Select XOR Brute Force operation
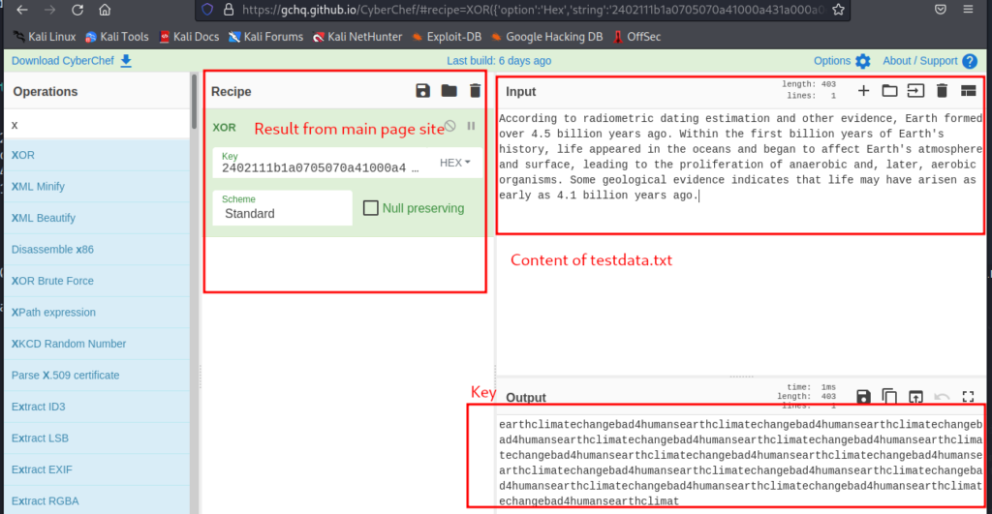The width and height of the screenshot is (992, 514). [x=98, y=281]
